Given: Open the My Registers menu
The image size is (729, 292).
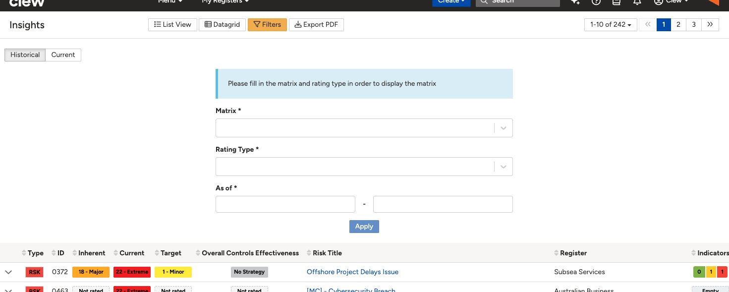Looking at the screenshot, I should click(x=225, y=1).
